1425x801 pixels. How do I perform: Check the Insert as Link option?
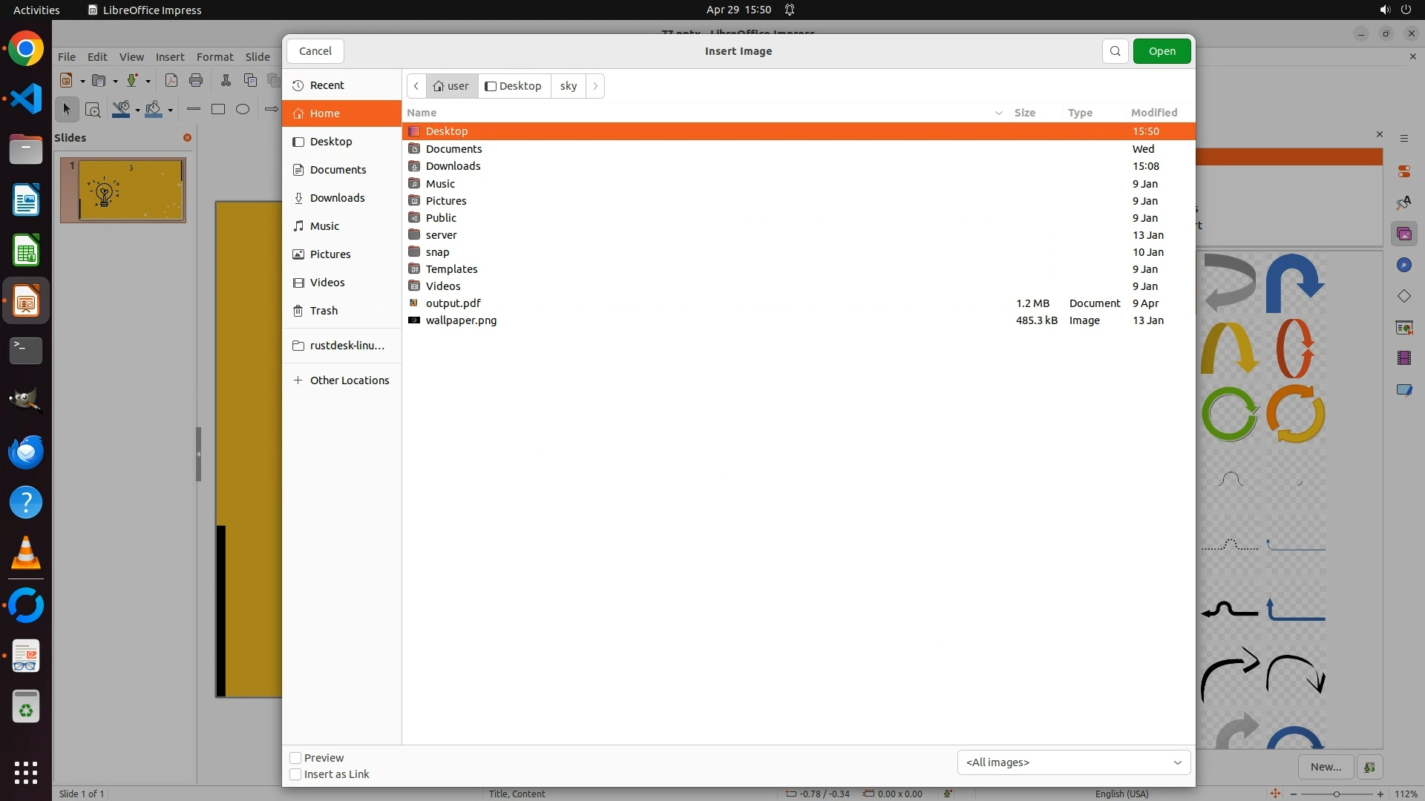tap(295, 774)
